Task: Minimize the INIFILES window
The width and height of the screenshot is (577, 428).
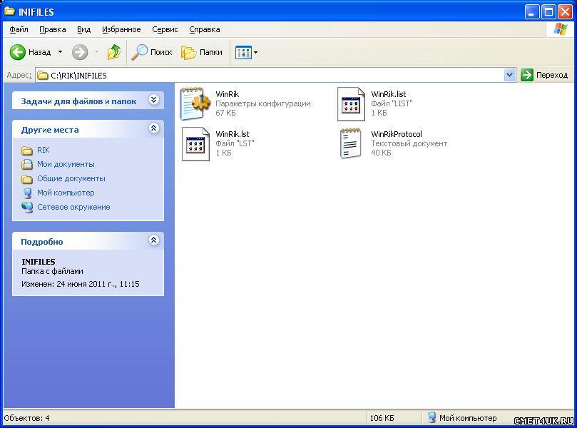Action: pos(531,12)
